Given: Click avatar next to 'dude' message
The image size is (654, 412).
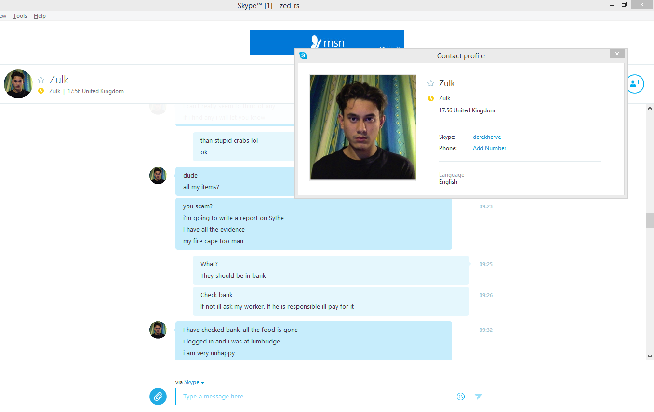Looking at the screenshot, I should [158, 176].
